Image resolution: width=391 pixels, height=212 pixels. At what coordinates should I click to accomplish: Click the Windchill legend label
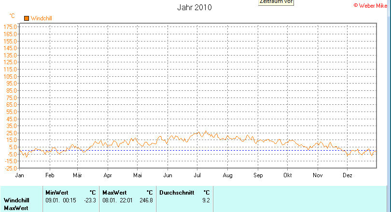(42, 18)
